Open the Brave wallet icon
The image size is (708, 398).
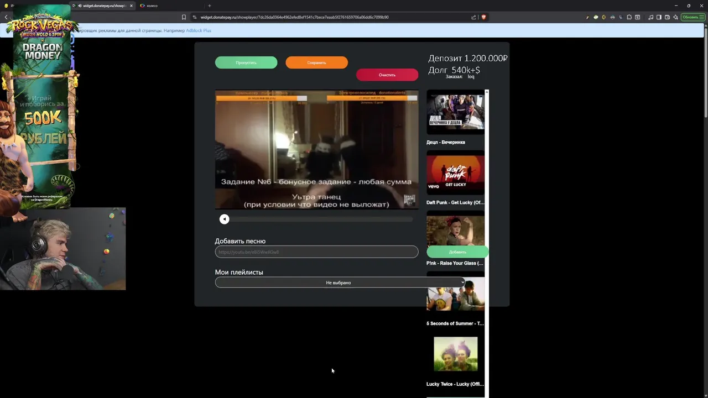pos(667,17)
